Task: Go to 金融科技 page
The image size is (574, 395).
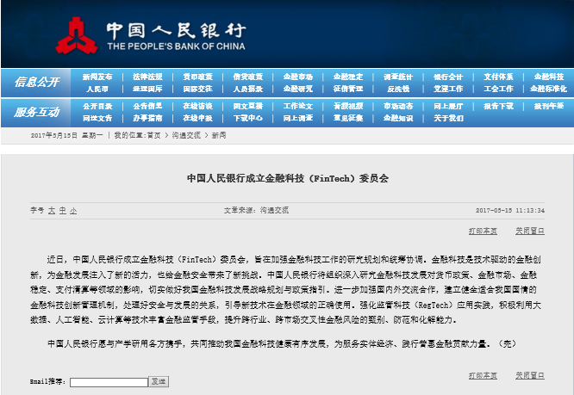Action: (x=549, y=77)
